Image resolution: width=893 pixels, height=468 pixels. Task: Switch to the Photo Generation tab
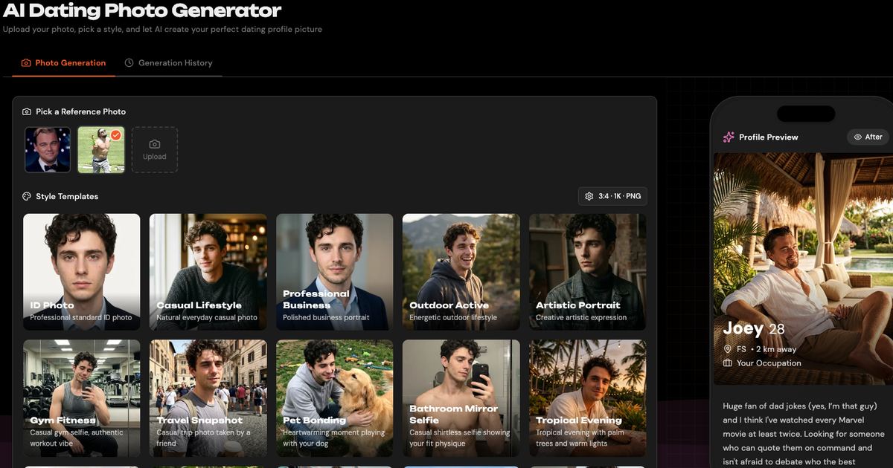pyautogui.click(x=63, y=63)
